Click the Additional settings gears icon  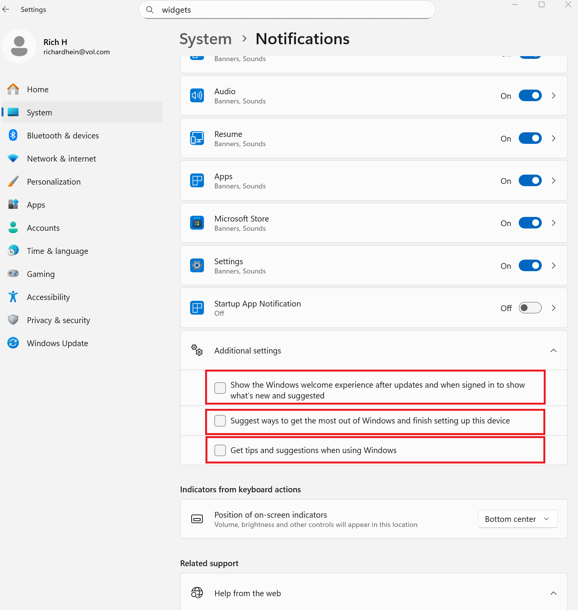[197, 350]
